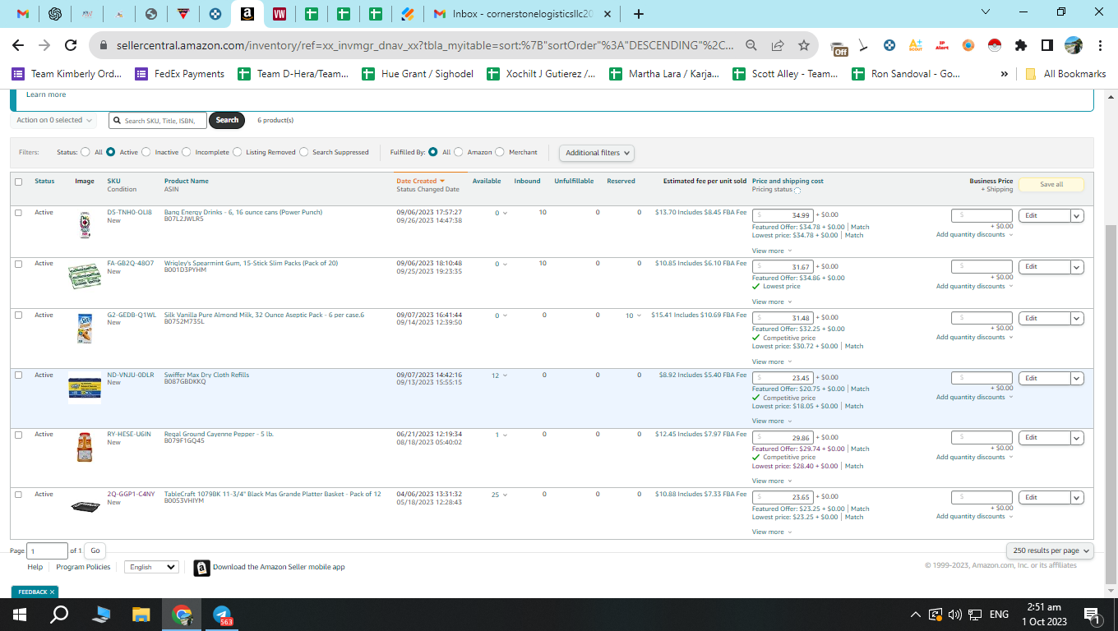Image resolution: width=1118 pixels, height=631 pixels.
Task: Toggle the Chrome side panel icon
Action: click(1047, 46)
